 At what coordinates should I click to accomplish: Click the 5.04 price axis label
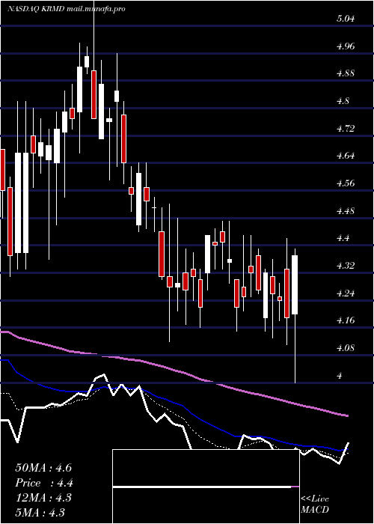346,19
